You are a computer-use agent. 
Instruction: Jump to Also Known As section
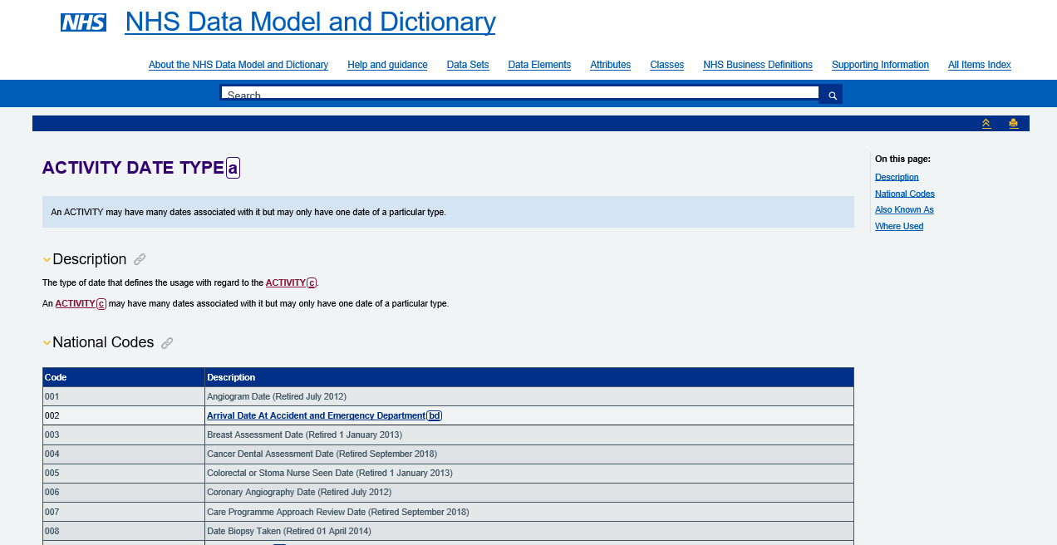(x=904, y=209)
